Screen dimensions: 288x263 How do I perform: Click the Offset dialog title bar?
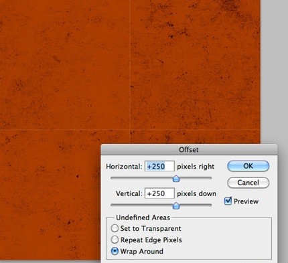(x=189, y=149)
